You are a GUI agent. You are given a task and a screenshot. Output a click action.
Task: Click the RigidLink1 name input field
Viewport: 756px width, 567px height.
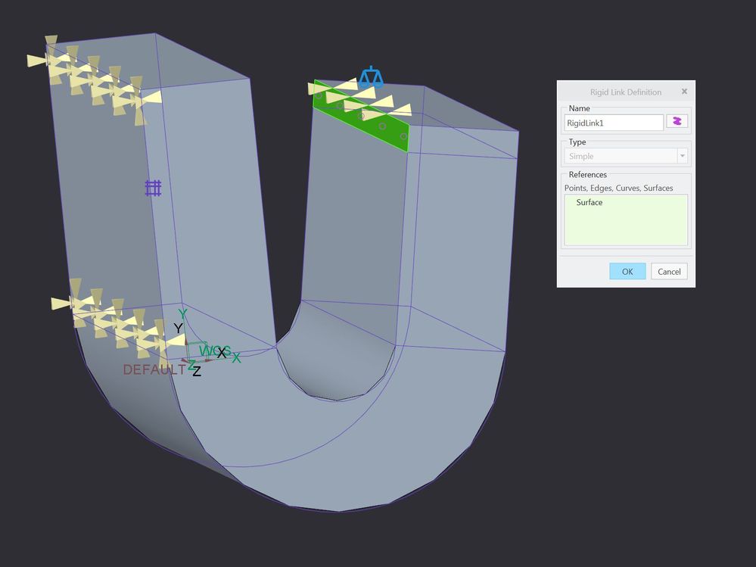[x=613, y=122]
